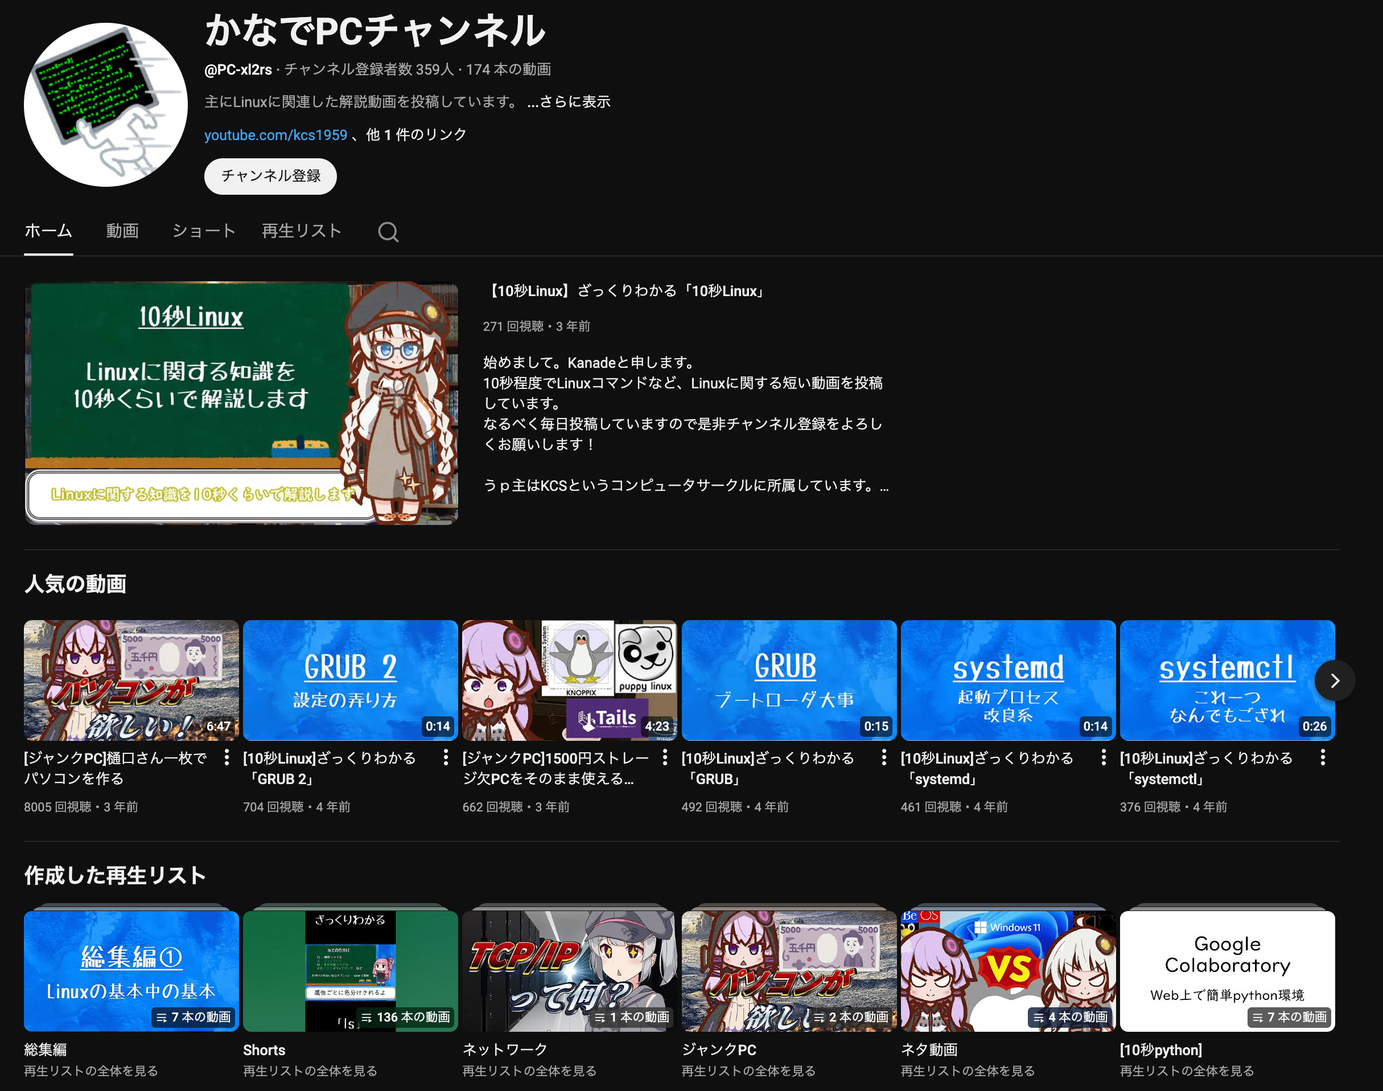Open the Google Colaboratory playlist thumbnail
Image resolution: width=1383 pixels, height=1091 pixels.
pyautogui.click(x=1226, y=971)
